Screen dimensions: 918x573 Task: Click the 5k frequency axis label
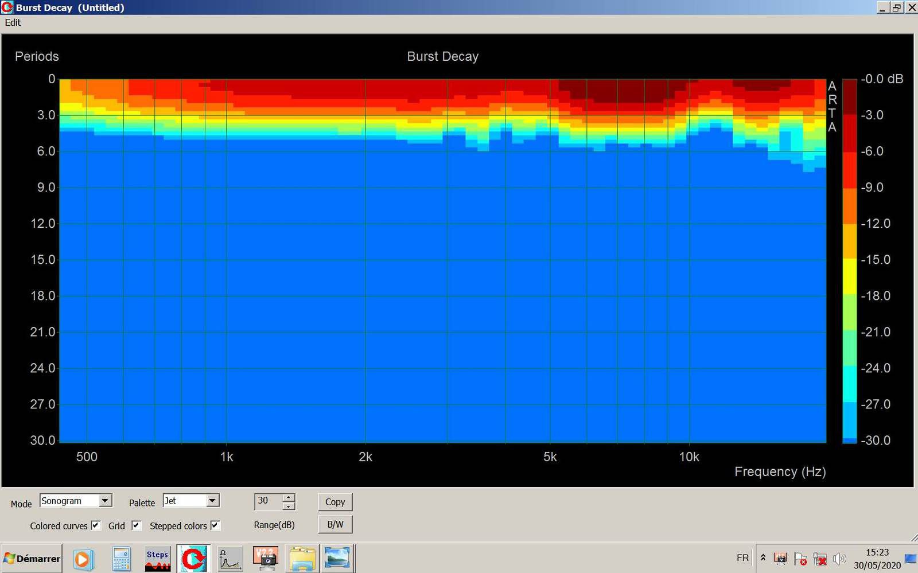[x=550, y=457]
